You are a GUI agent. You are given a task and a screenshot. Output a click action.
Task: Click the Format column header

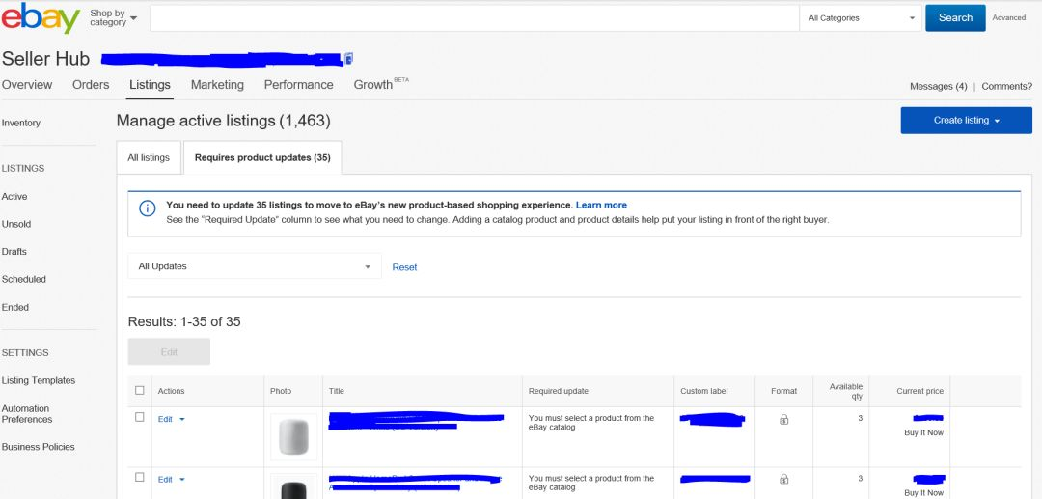pos(784,391)
